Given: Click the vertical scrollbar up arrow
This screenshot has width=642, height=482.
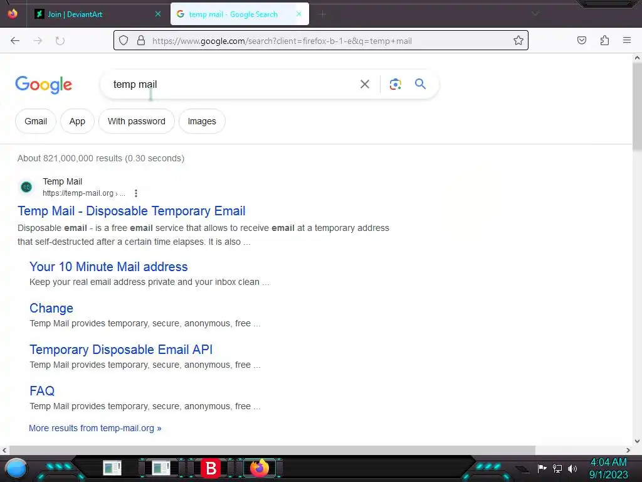Looking at the screenshot, I should coord(637,58).
